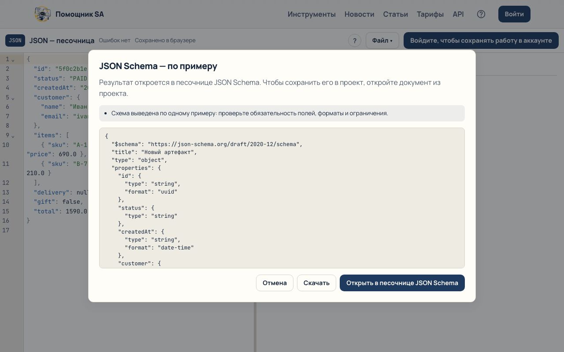Click the "createdAt": { line in schema preview
Screen dimensions: 564x352
click(x=141, y=232)
